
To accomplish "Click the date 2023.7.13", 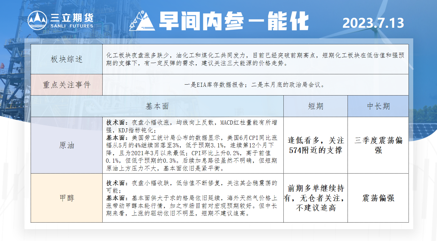I will pos(373,23).
